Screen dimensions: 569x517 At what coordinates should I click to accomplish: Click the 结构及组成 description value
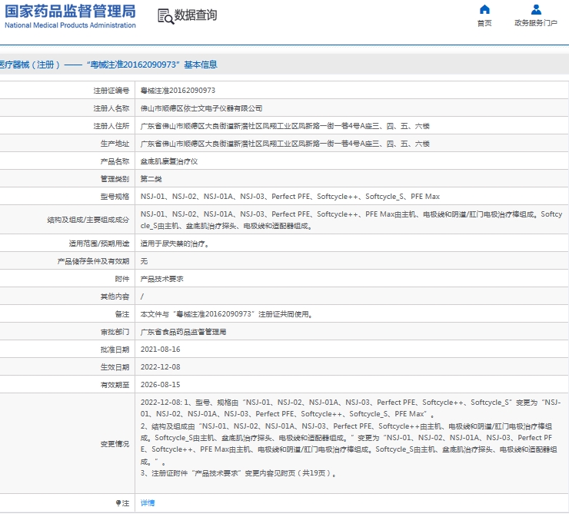(351, 220)
